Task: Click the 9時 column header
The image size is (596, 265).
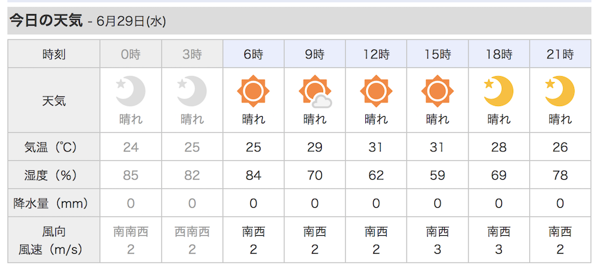Action: coord(315,55)
